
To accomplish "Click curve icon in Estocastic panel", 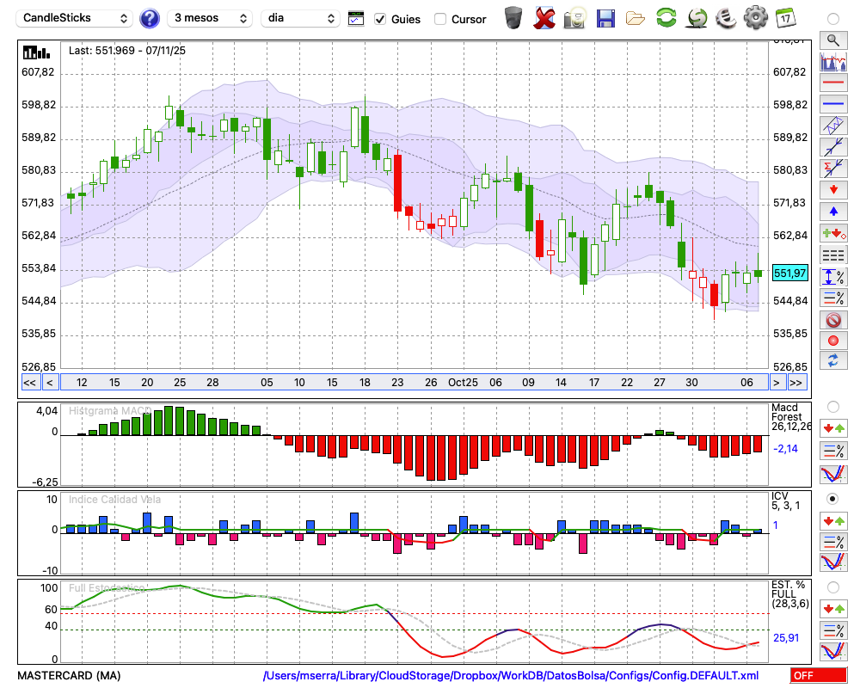I will pos(833,651).
